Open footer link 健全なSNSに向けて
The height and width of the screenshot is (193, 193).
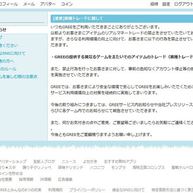pos(128,190)
